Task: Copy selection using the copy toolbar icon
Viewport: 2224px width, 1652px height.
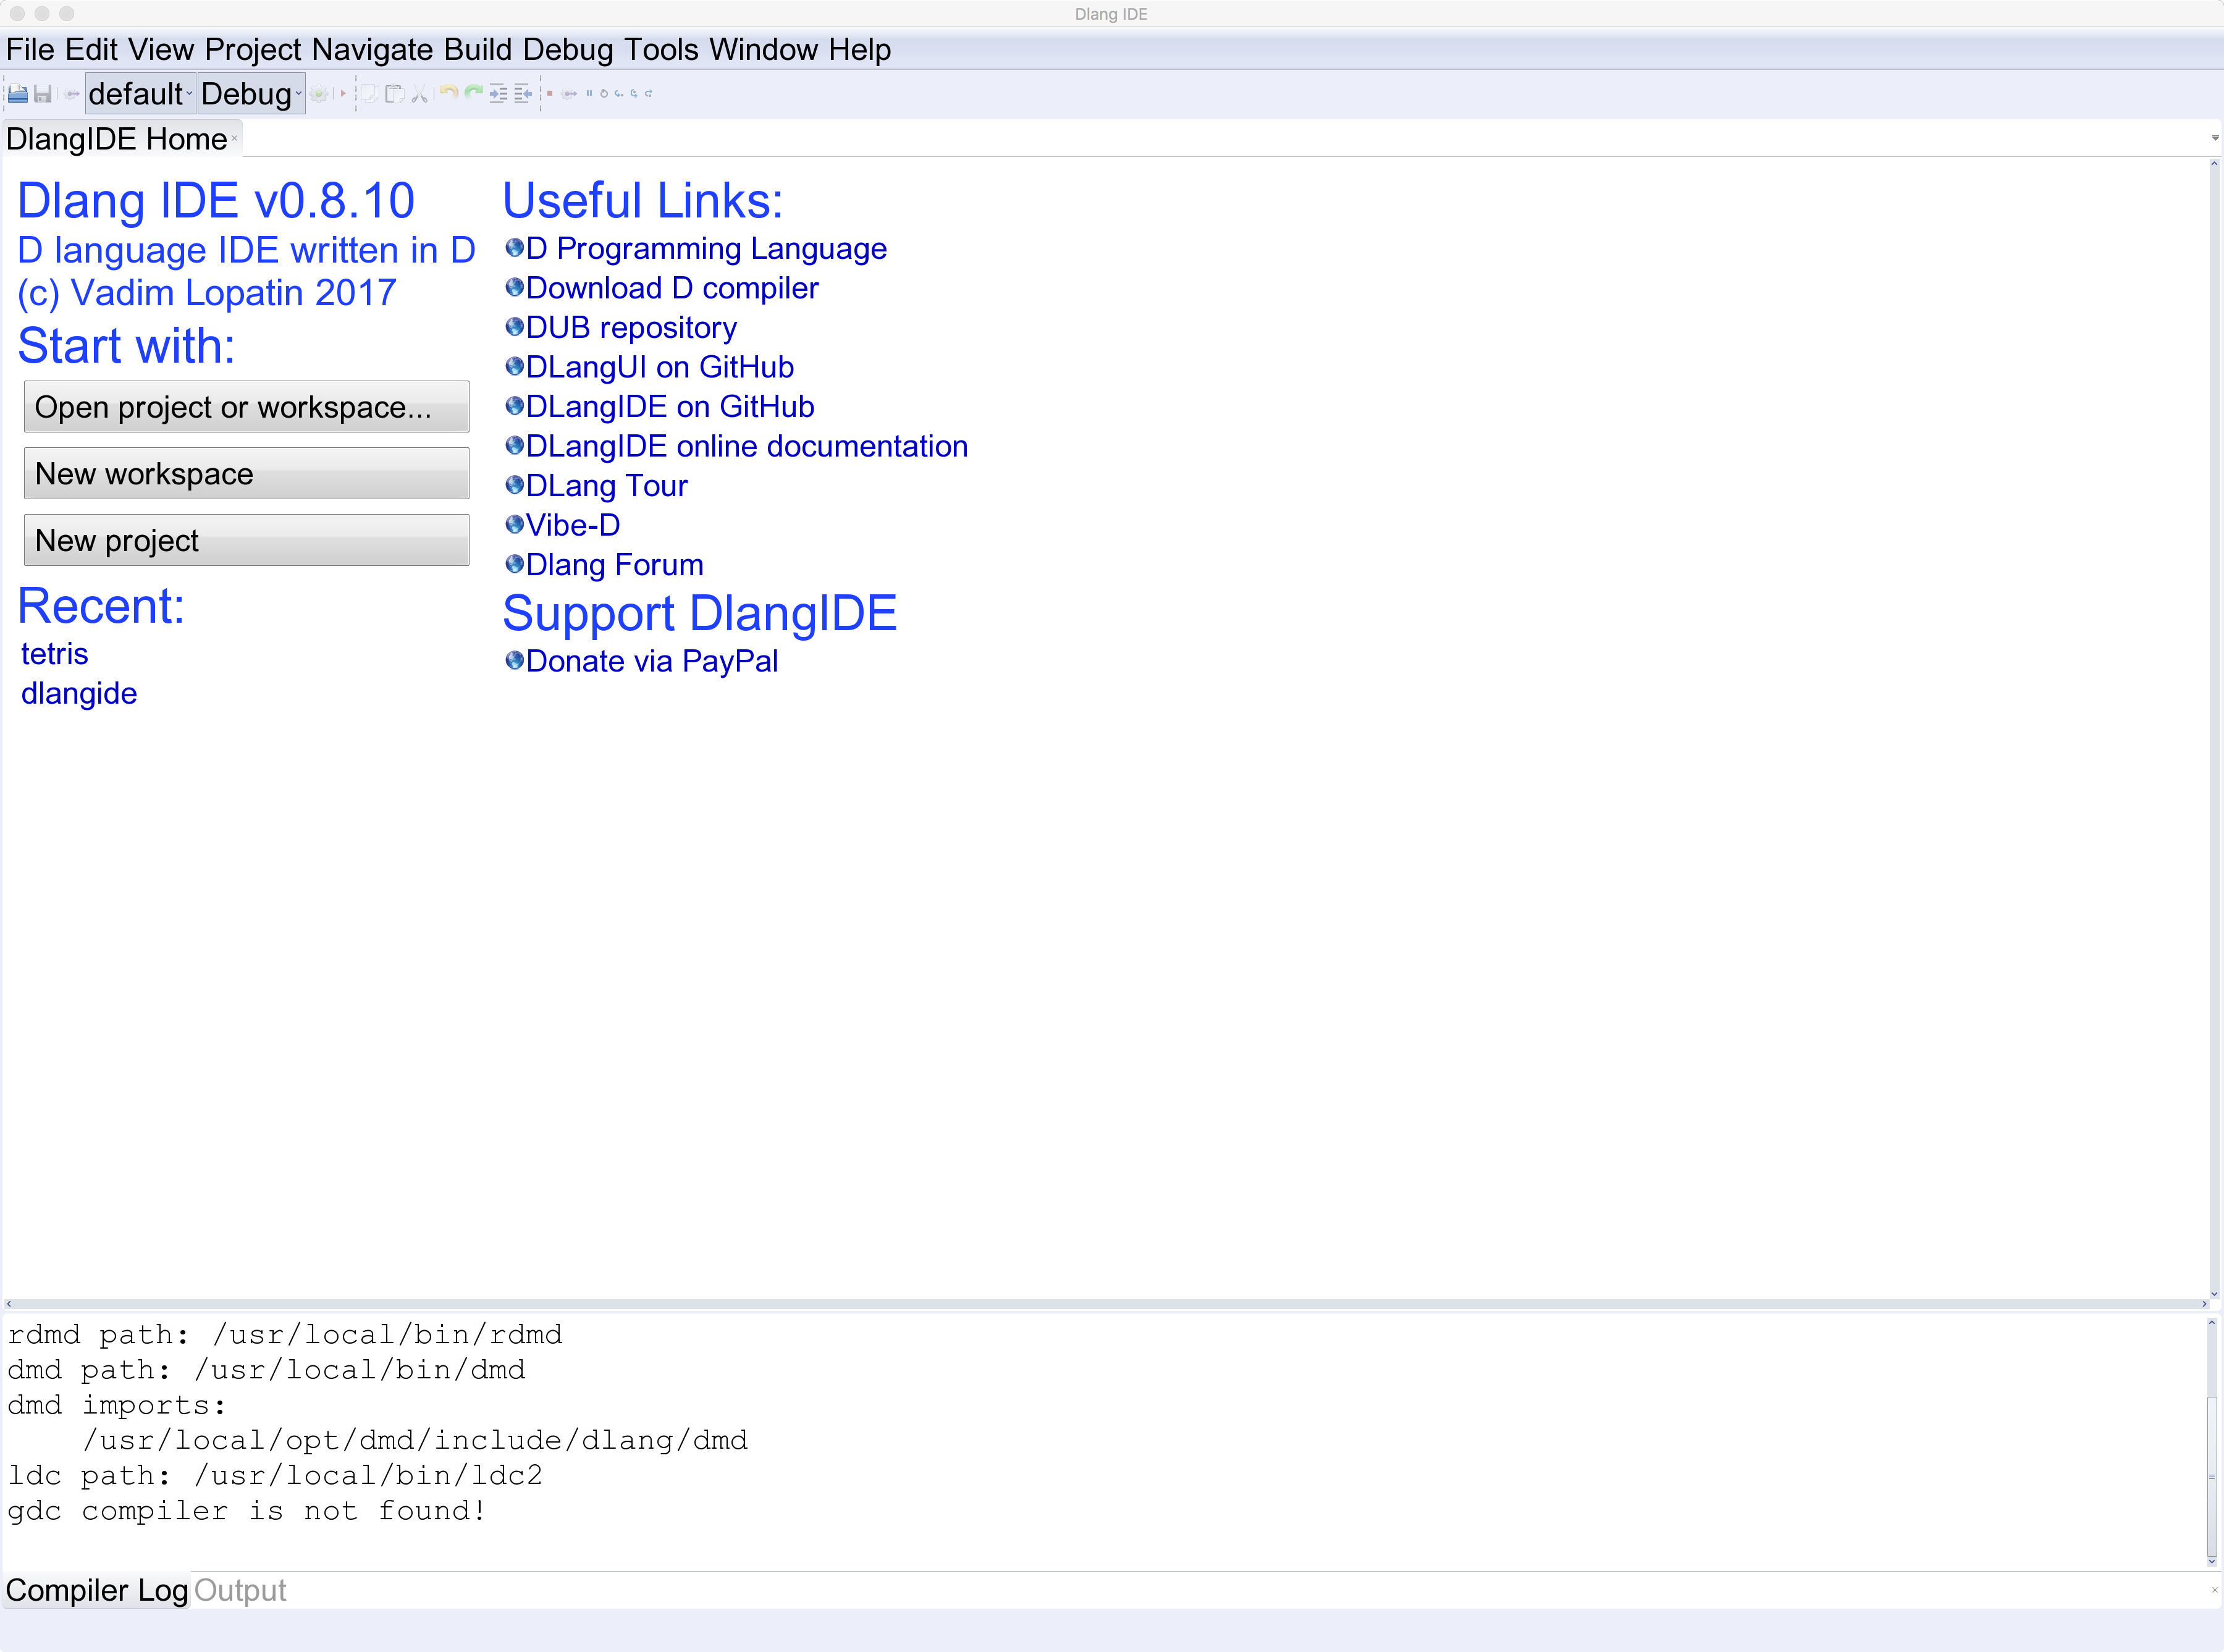Action: click(371, 93)
